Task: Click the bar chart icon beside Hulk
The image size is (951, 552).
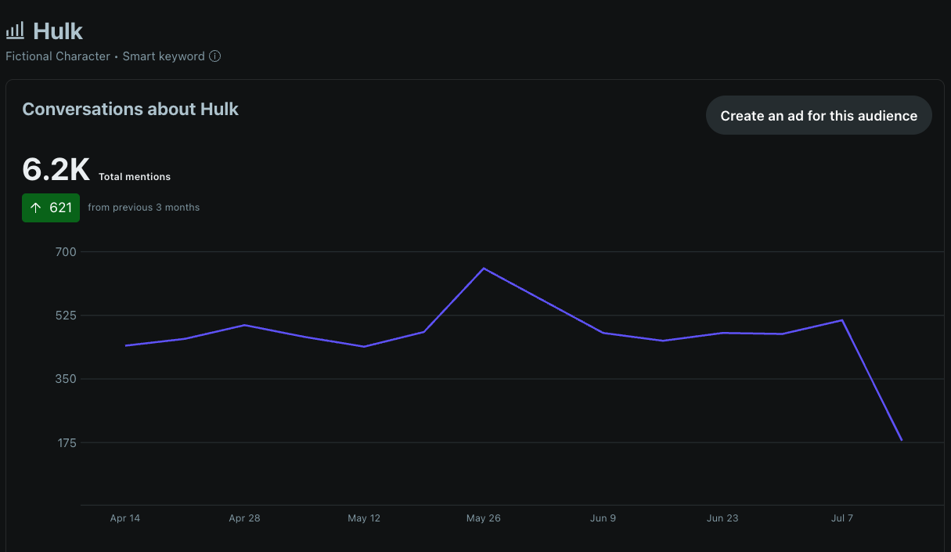Action: point(15,31)
